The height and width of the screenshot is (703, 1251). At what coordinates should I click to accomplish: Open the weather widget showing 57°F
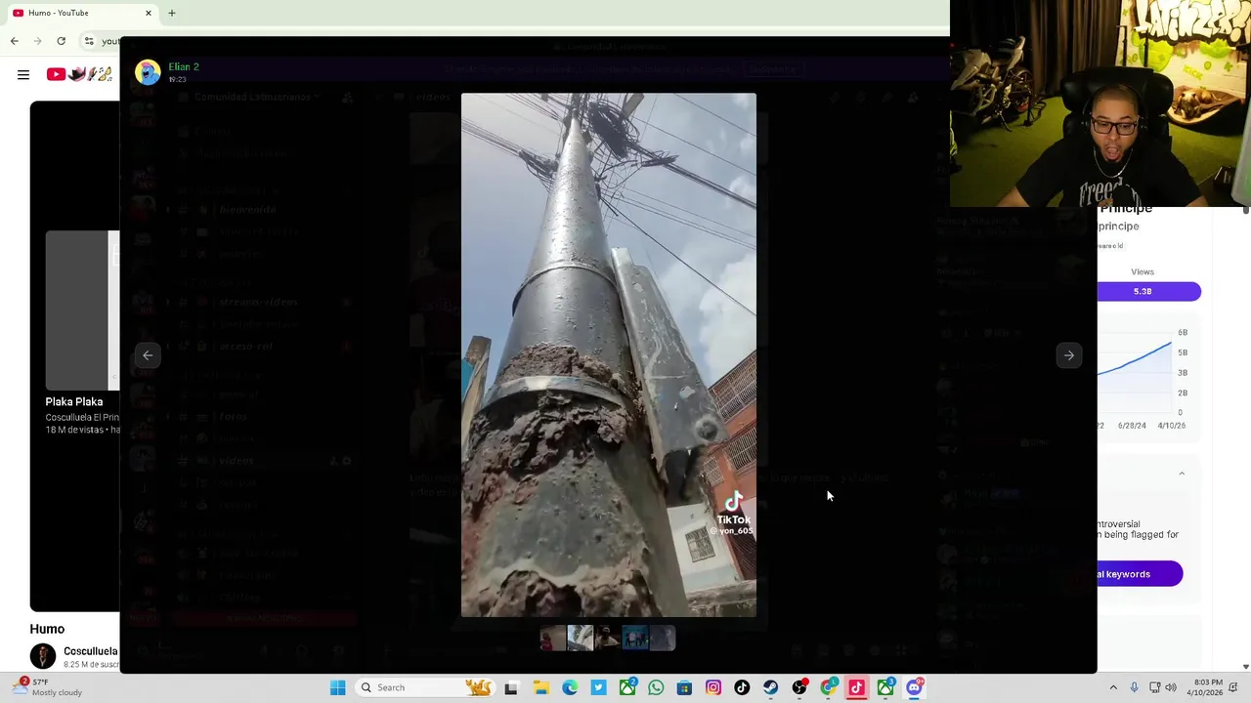click(47, 687)
